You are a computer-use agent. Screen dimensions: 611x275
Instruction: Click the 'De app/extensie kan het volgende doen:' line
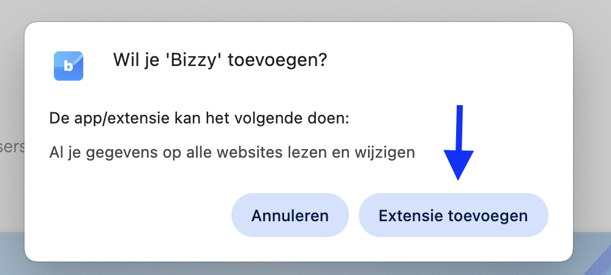(x=199, y=118)
